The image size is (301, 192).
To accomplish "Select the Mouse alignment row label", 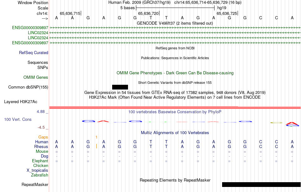I will [42, 152].
